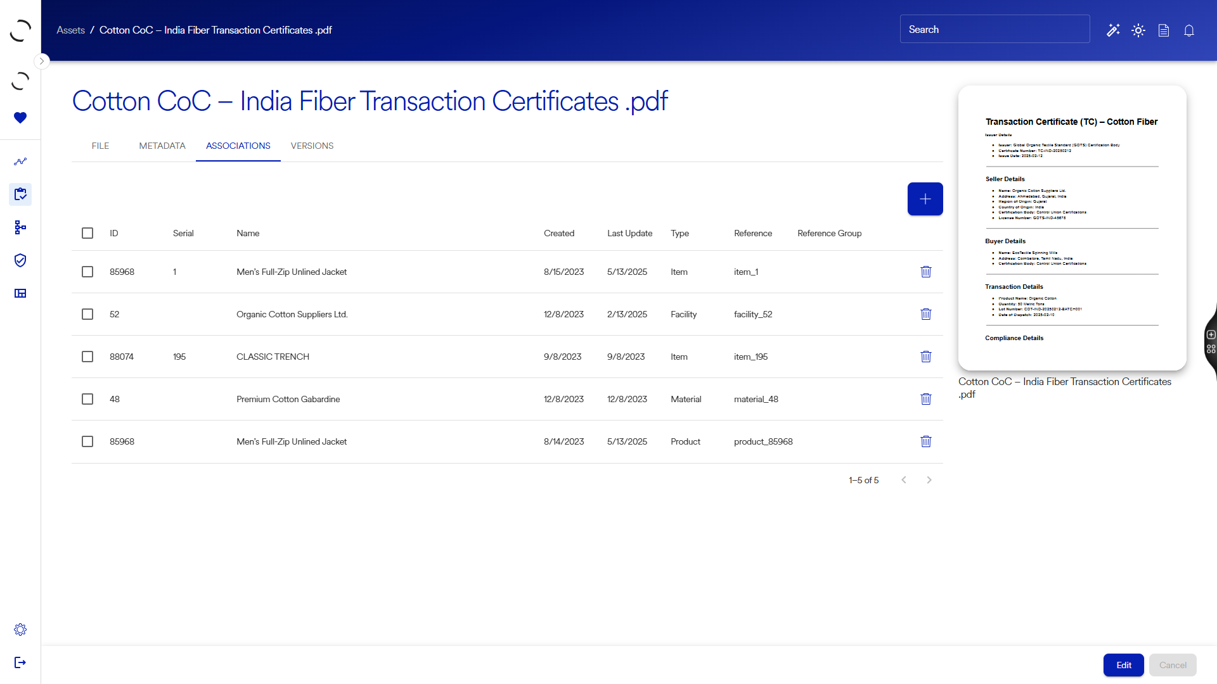Select all rows with header checkbox
Viewport: 1217px width, 684px height.
coord(87,233)
